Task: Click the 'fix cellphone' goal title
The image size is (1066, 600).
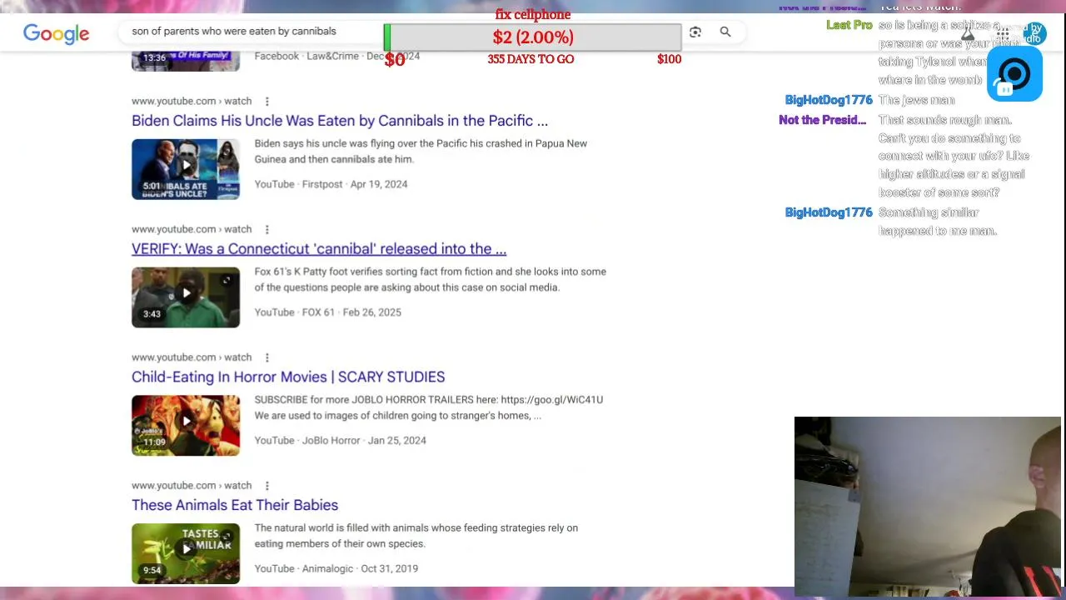Action: point(533,14)
